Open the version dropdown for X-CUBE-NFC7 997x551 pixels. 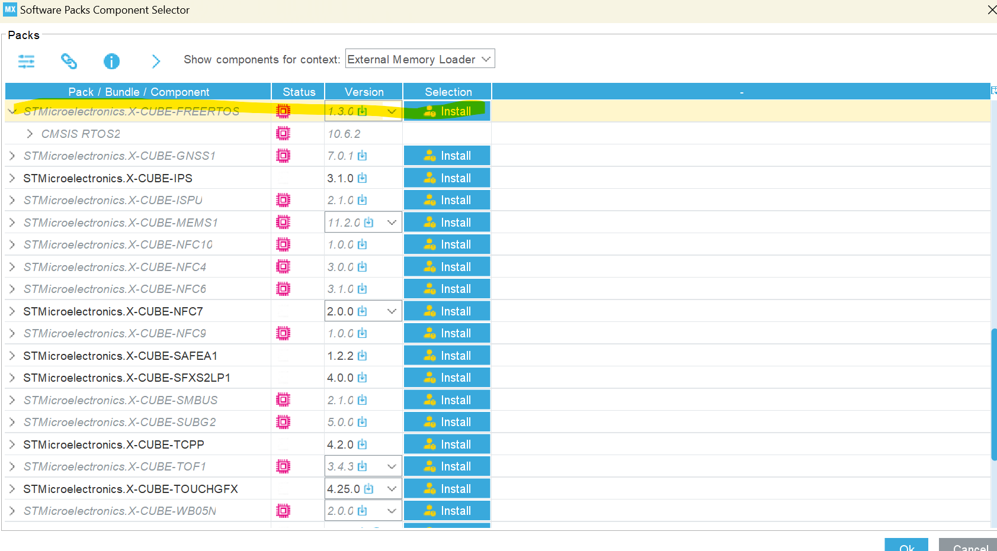click(x=392, y=311)
